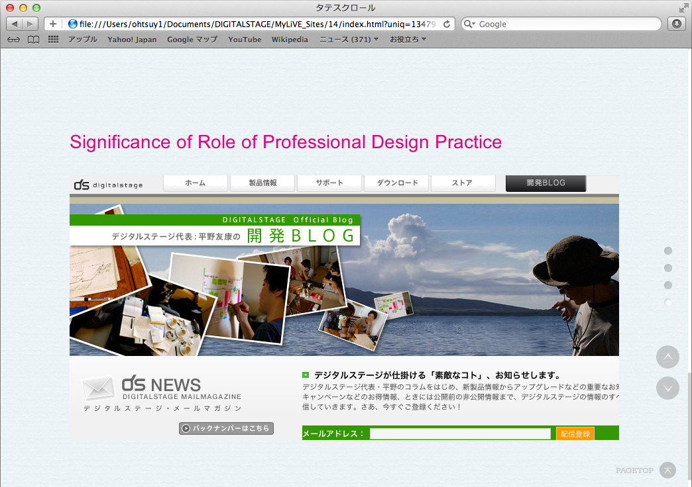Click the 開発BLOG banner title
The width and height of the screenshot is (692, 487).
click(x=300, y=236)
